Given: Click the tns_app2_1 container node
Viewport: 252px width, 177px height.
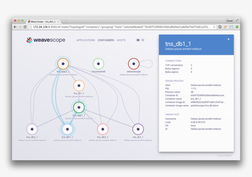Looking at the screenshot, I should click(x=63, y=64).
